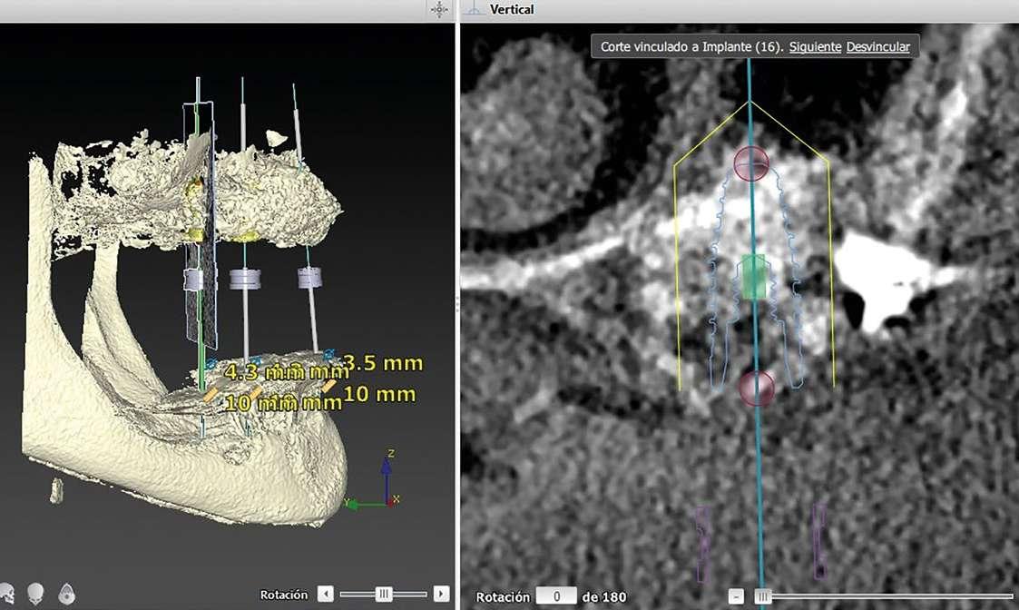Click the upper red implant handle
The image size is (1019, 610).
[751, 163]
